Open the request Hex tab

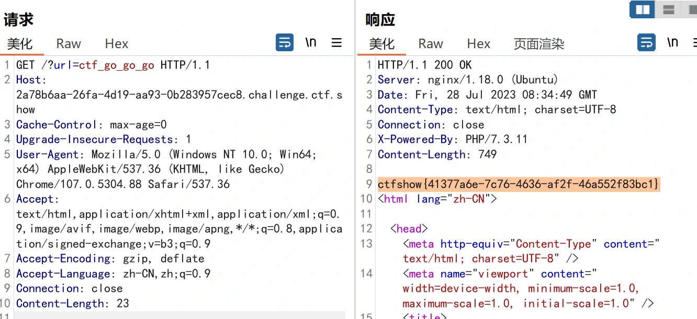click(116, 44)
